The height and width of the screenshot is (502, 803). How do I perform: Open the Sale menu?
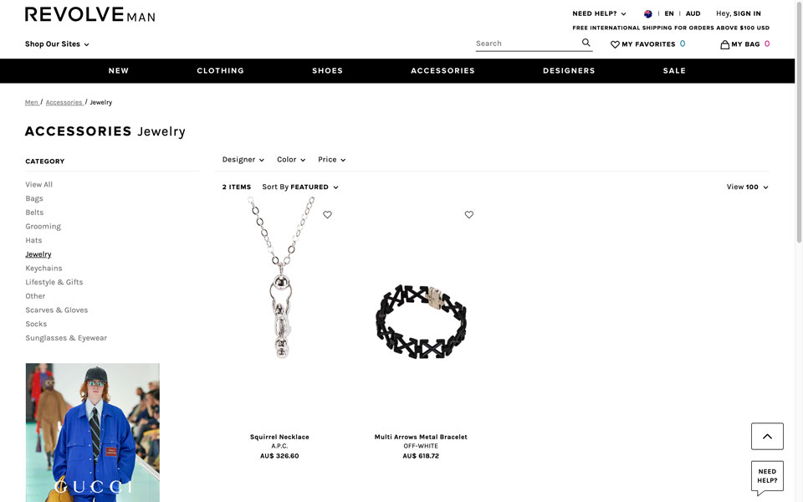pyautogui.click(x=674, y=70)
